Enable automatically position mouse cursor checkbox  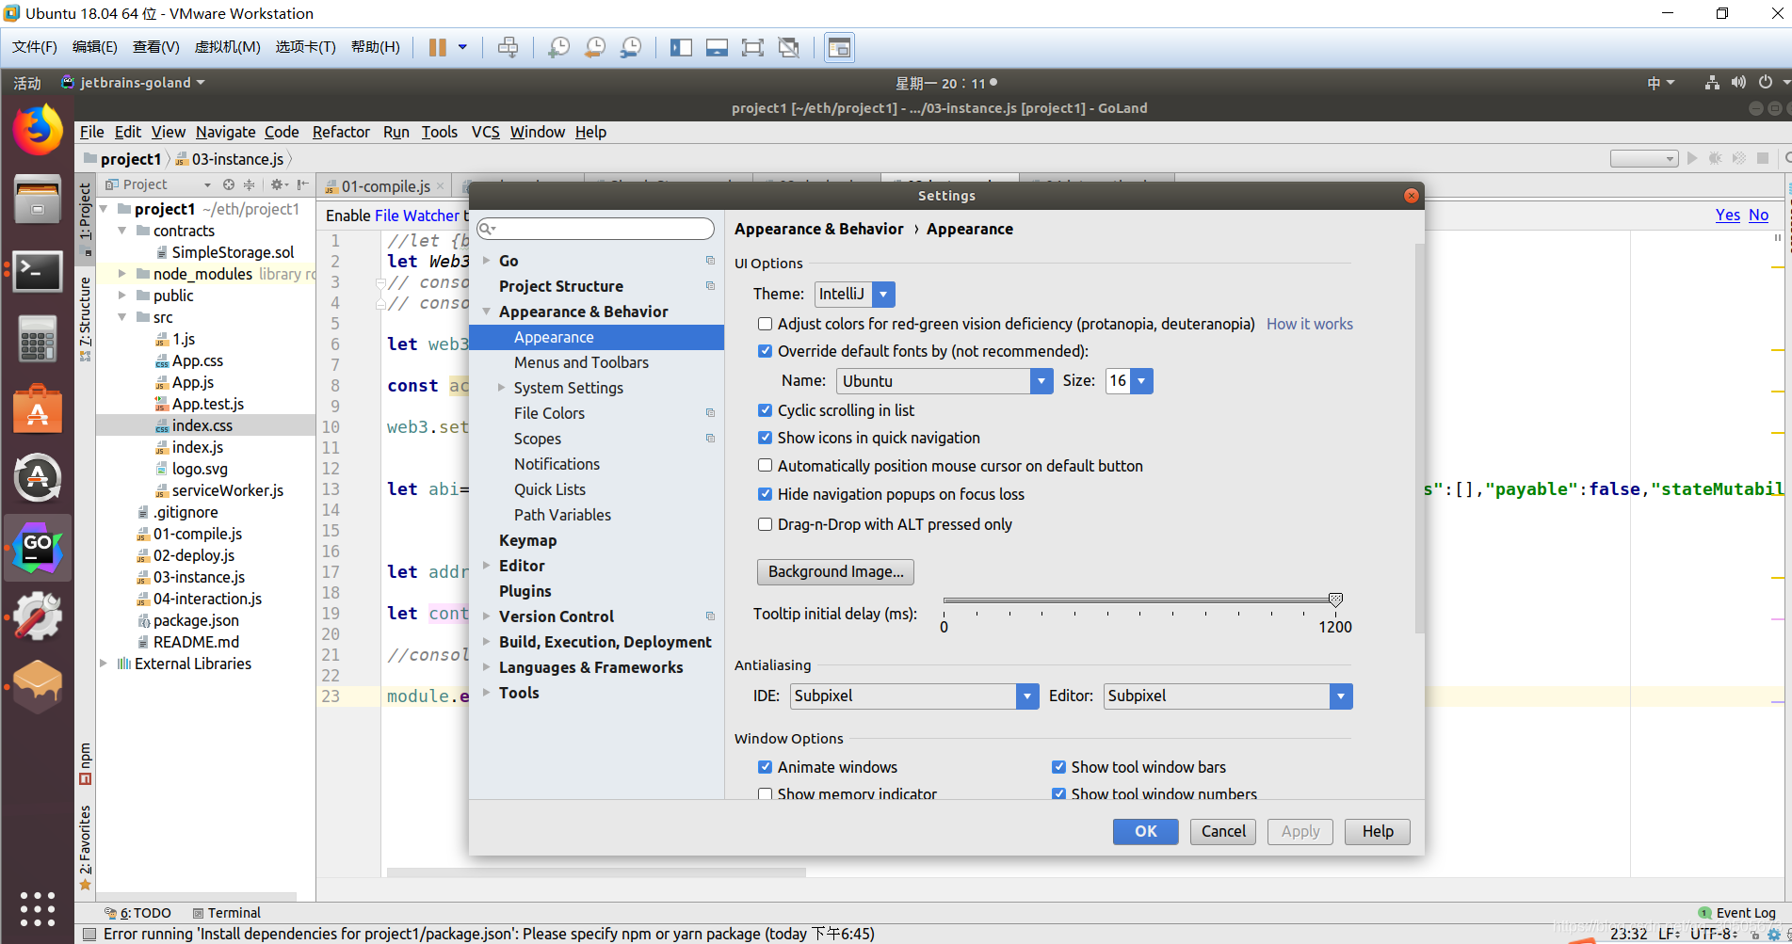(x=766, y=466)
